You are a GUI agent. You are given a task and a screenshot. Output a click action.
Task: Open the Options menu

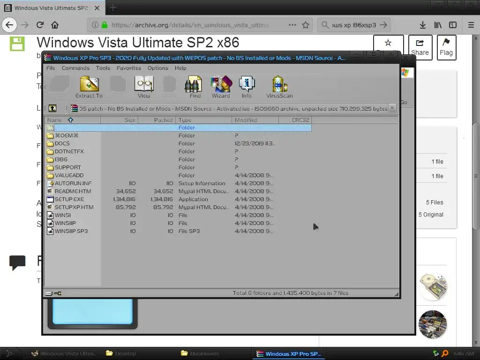tap(158, 68)
